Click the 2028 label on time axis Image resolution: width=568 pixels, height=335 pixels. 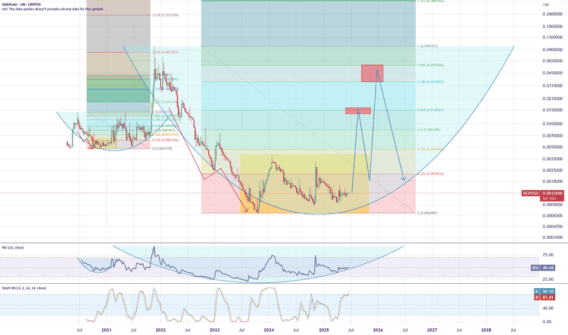486,330
